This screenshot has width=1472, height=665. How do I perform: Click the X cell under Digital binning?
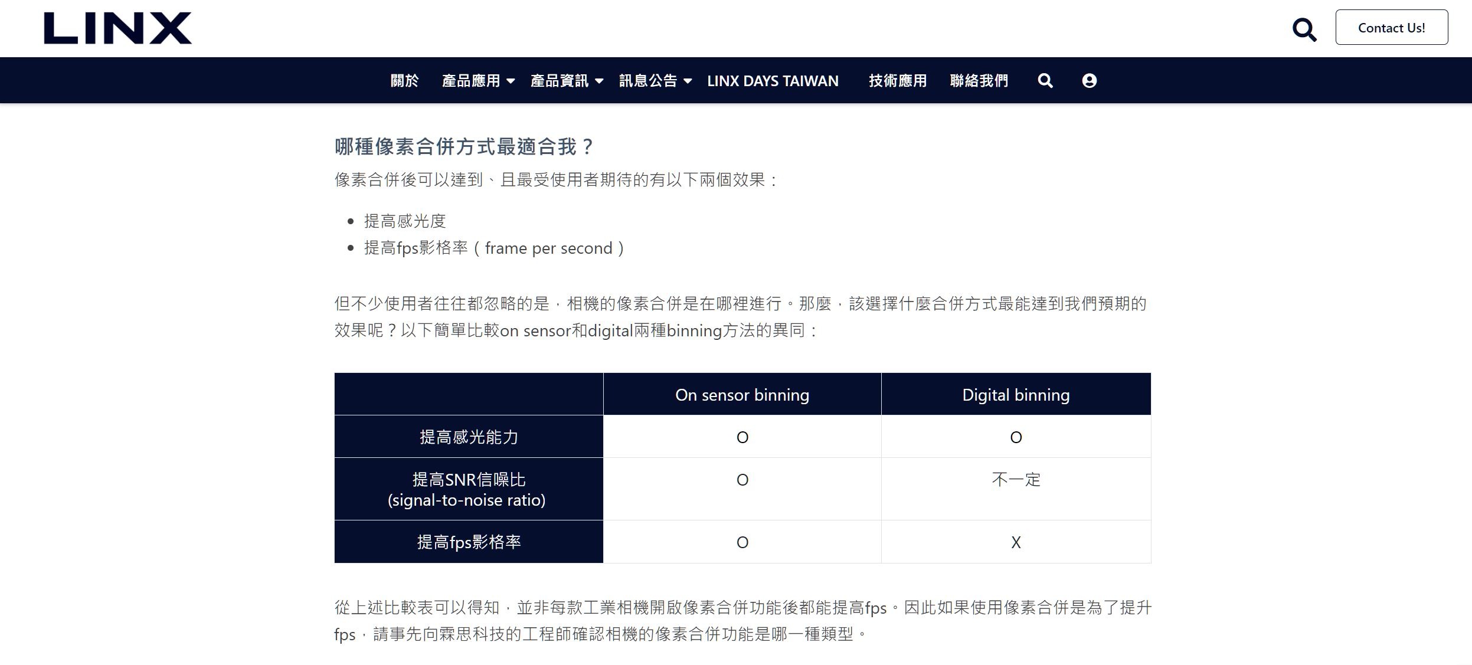[1015, 542]
